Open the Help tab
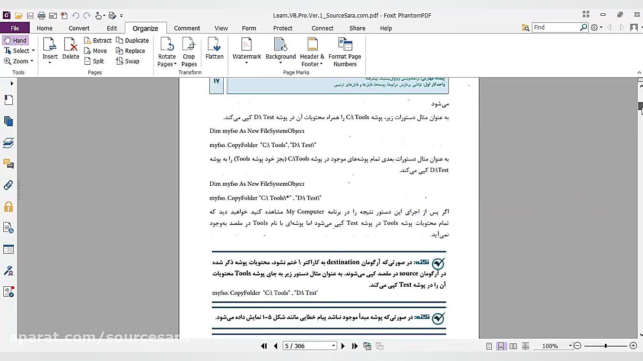This screenshot has width=643, height=361. [x=386, y=28]
